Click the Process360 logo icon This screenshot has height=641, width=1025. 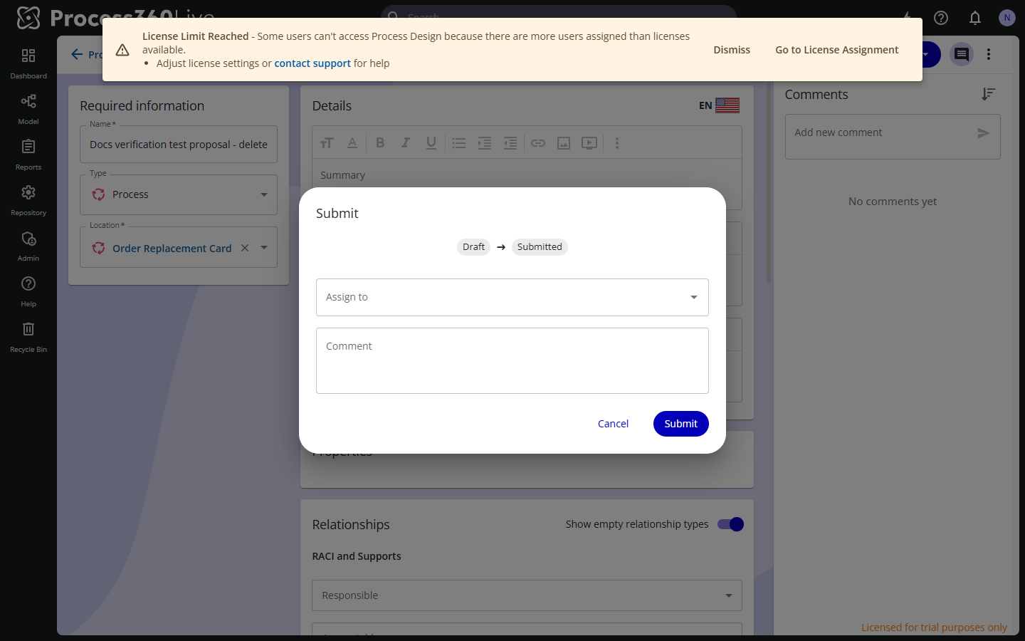pyautogui.click(x=28, y=18)
